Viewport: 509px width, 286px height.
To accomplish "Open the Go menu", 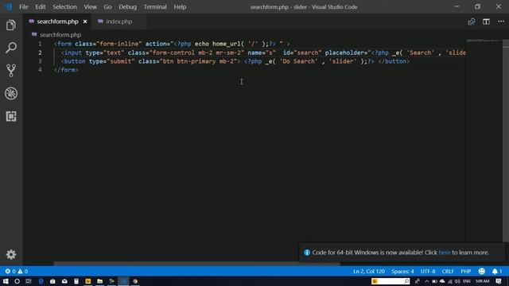I will click(x=107, y=7).
